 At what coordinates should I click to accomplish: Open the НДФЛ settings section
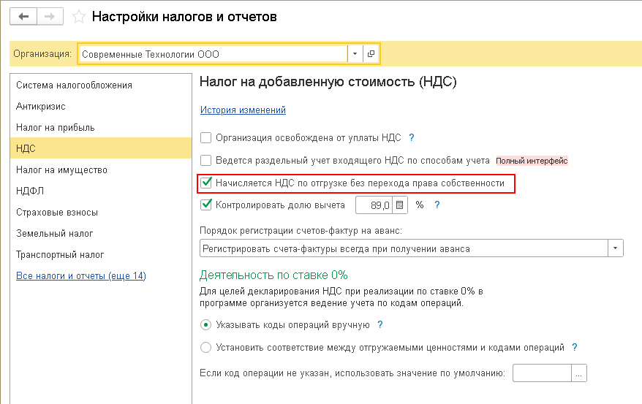(29, 191)
